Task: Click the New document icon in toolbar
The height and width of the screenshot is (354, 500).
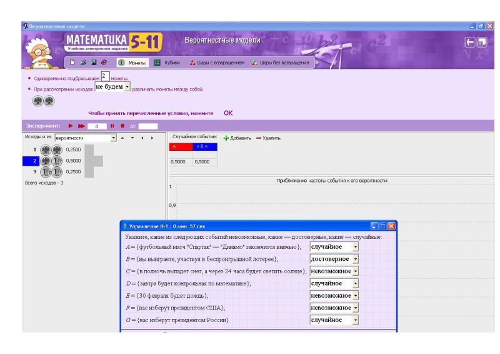Action: [72, 63]
